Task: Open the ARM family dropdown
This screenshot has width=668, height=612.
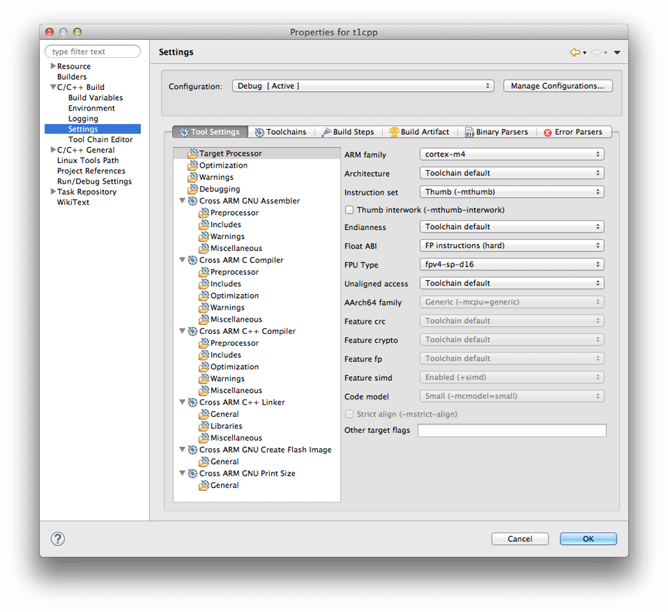Action: click(511, 154)
